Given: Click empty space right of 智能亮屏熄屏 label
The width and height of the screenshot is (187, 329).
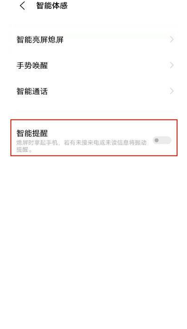Looking at the screenshot, I should (x=116, y=39).
